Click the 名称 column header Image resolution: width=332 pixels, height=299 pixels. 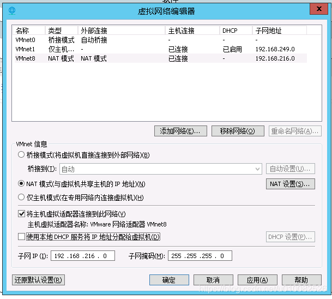point(28,31)
